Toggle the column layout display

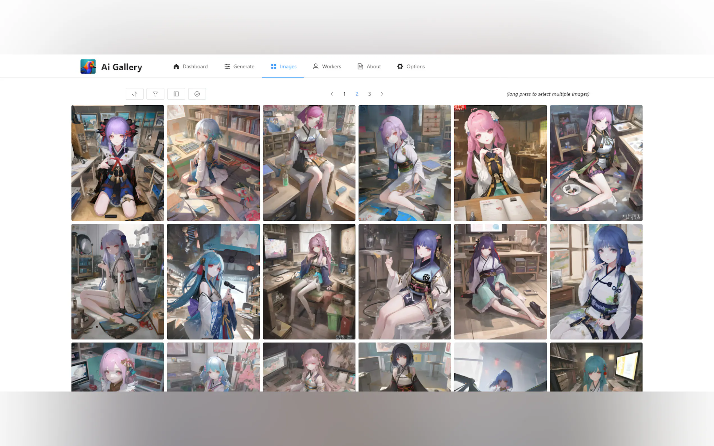coord(176,94)
